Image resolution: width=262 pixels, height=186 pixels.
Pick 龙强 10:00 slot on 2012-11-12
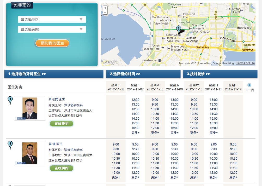(x=233, y=154)
